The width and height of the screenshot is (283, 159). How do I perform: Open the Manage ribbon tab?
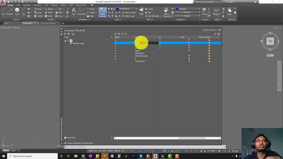point(54,5)
